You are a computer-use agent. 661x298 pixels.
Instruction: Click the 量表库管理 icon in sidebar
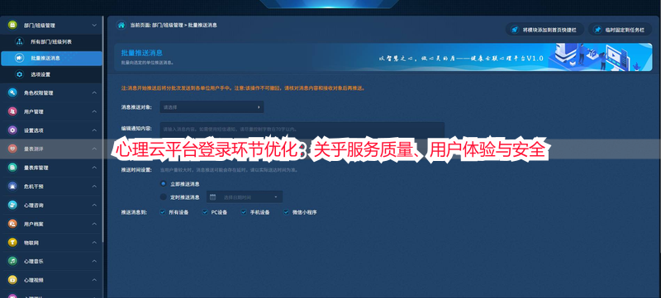(12, 168)
